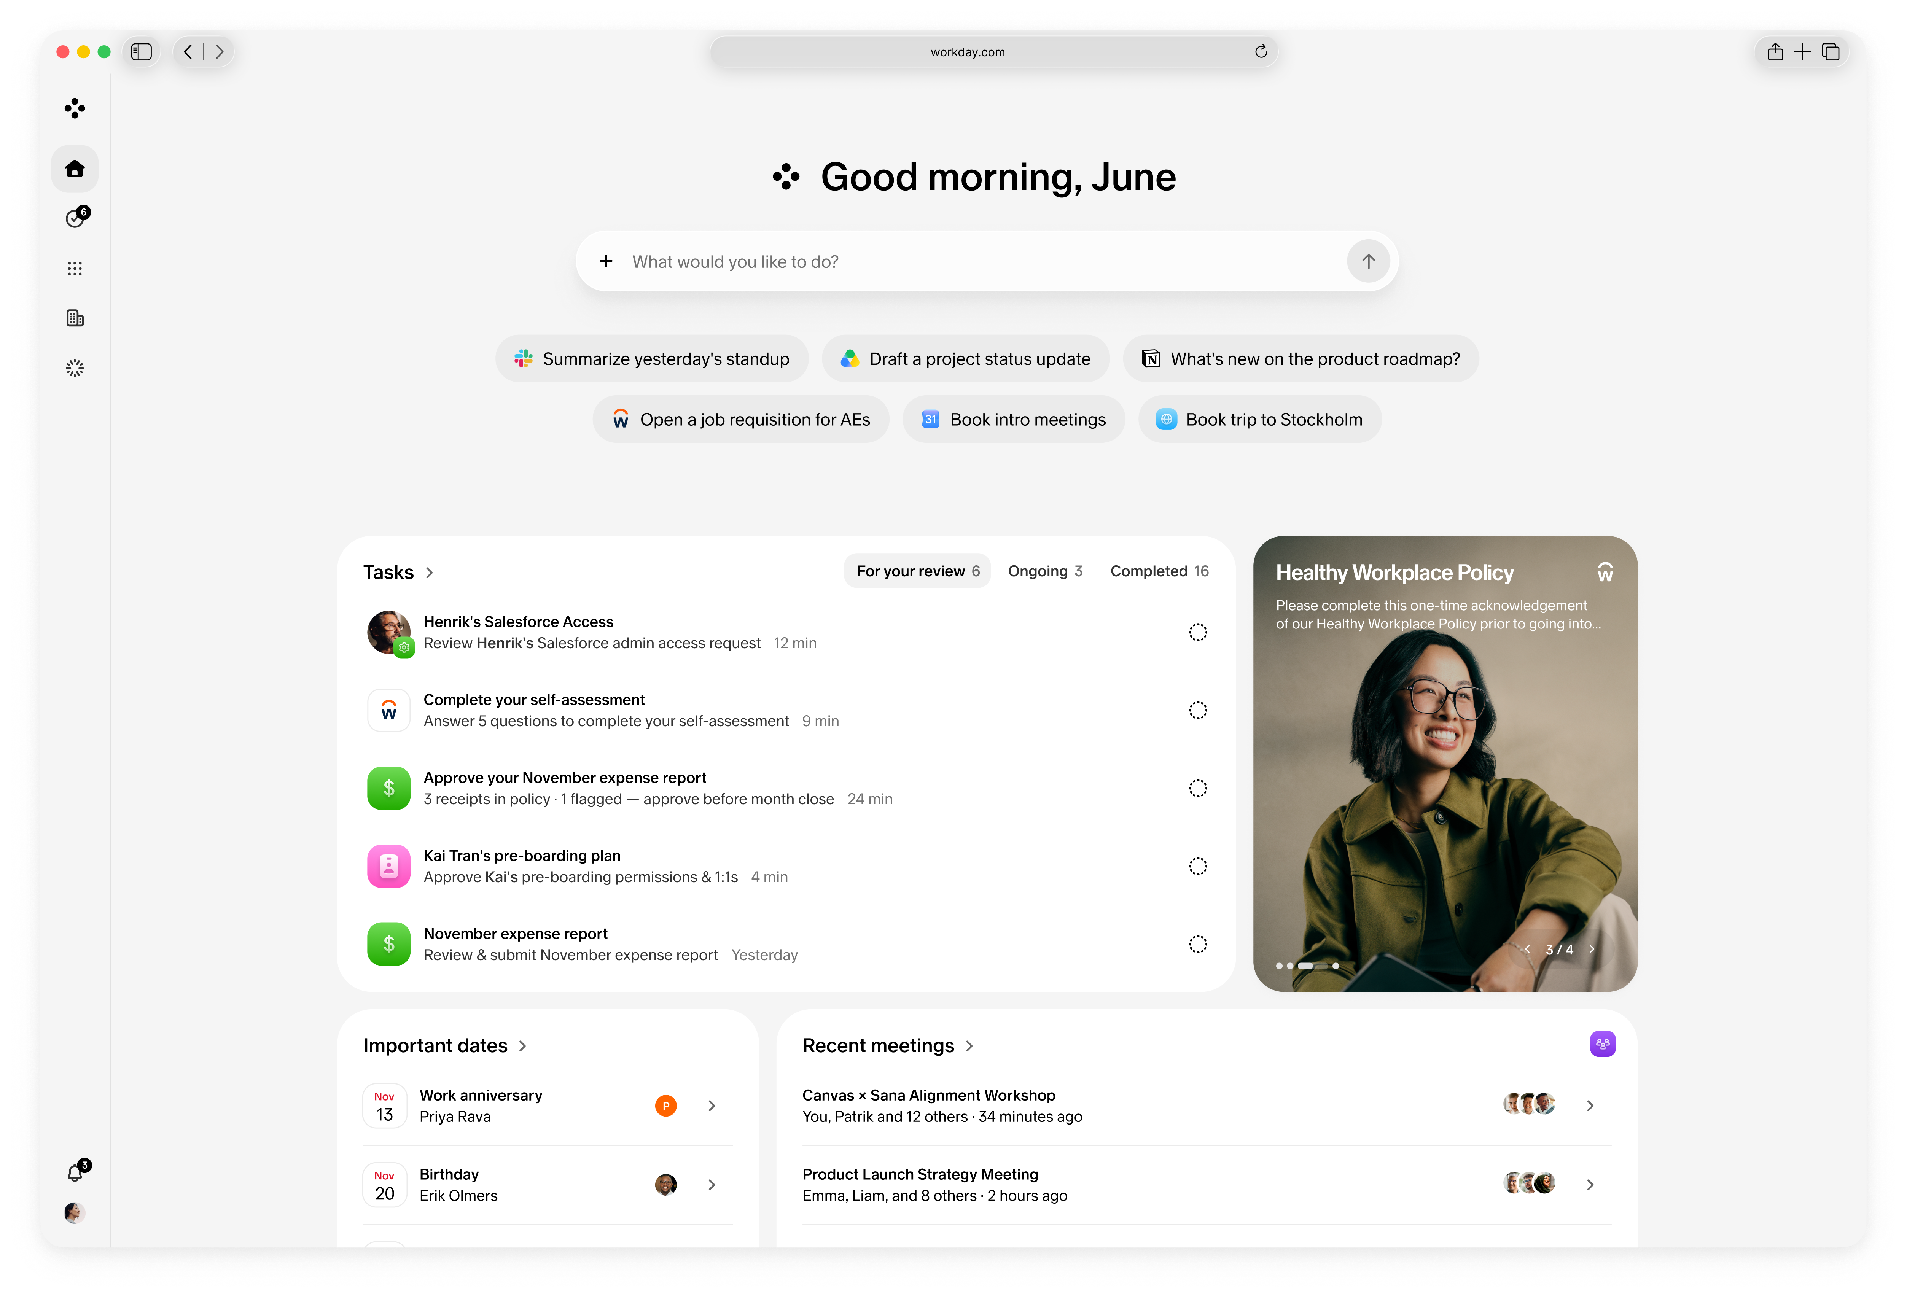Expand the Important dates chevron
This screenshot has width=1907, height=1298.
(x=523, y=1046)
